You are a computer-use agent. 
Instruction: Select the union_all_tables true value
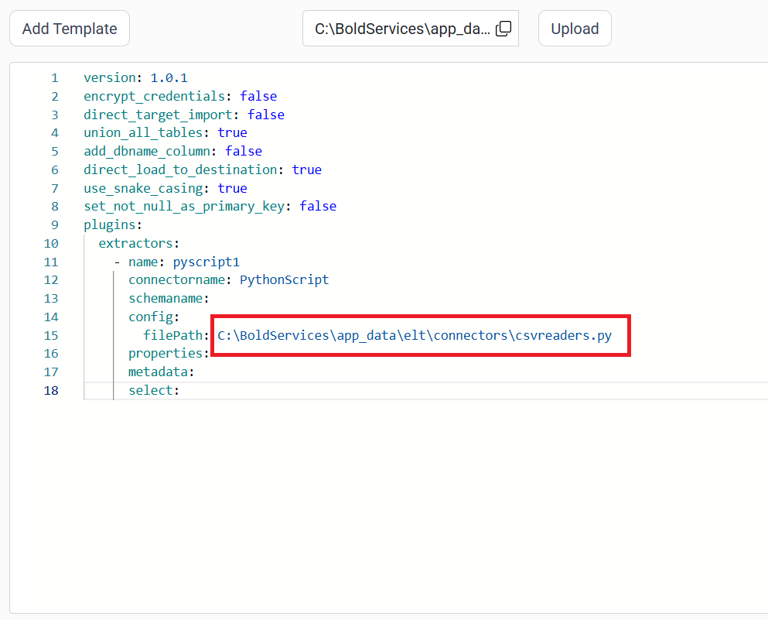pos(233,132)
